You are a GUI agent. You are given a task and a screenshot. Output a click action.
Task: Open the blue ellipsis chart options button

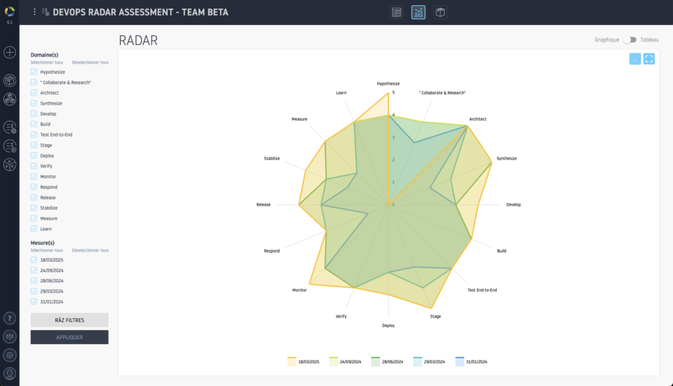pyautogui.click(x=635, y=59)
